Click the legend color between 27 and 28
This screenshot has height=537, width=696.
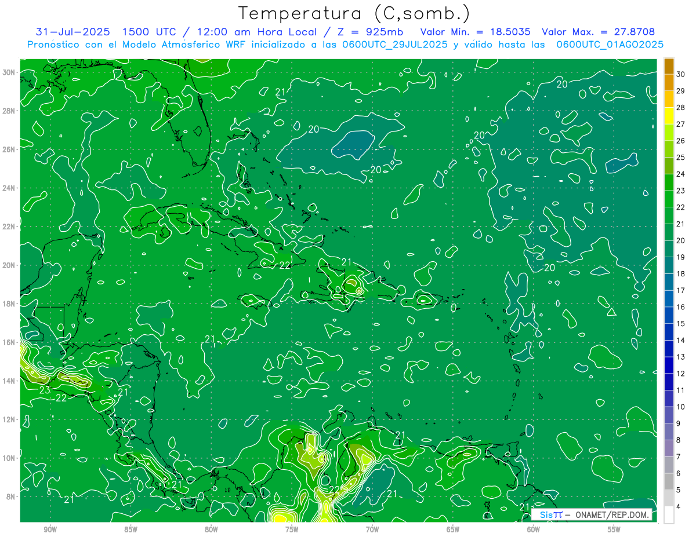tap(669, 116)
